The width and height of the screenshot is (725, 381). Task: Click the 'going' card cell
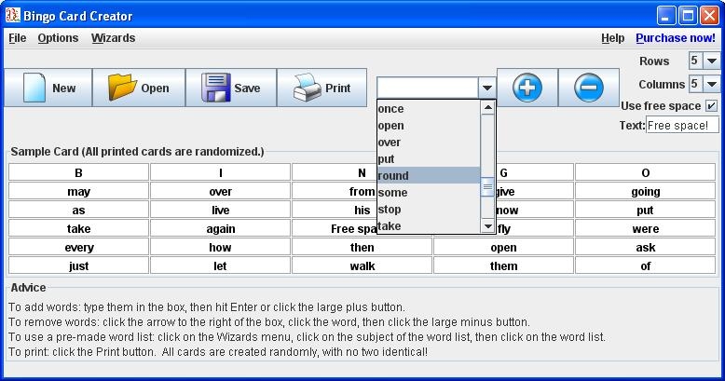646,191
